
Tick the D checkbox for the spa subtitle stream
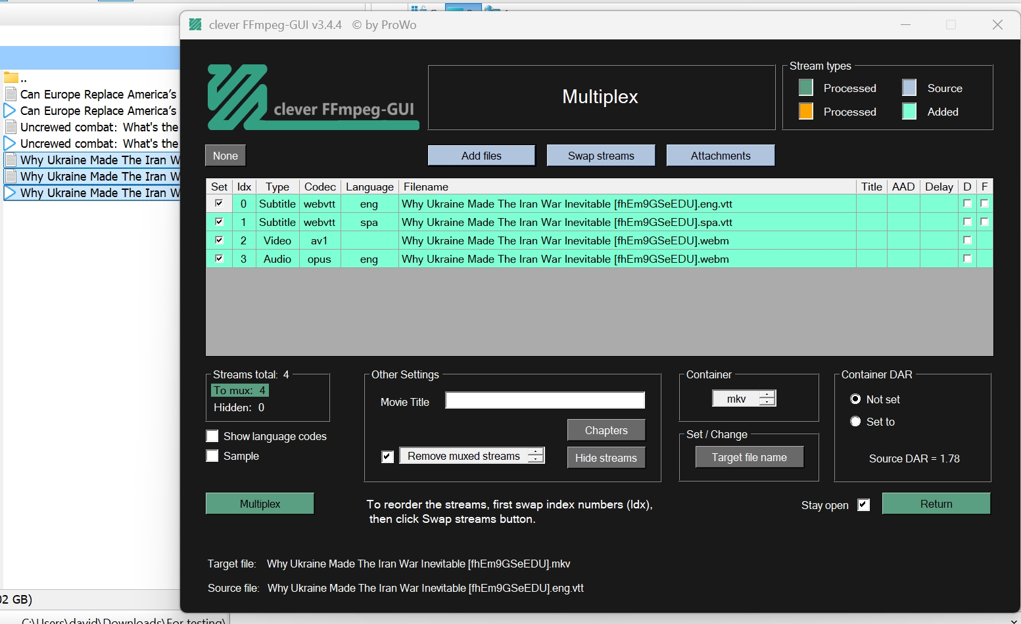point(967,222)
